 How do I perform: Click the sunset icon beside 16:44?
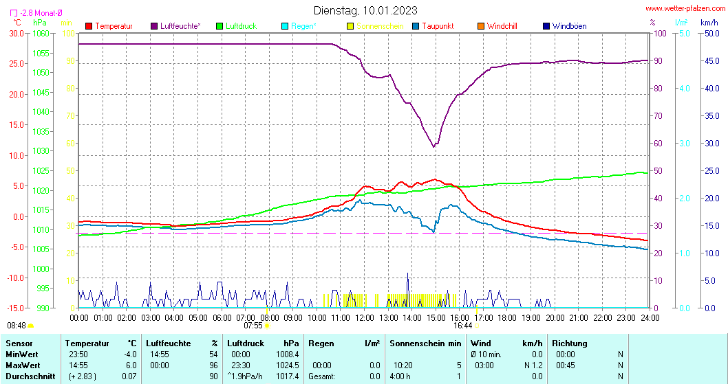click(477, 326)
